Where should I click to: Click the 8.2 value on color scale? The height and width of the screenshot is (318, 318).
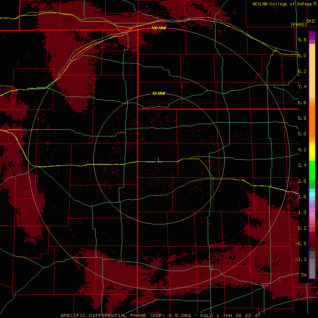pyautogui.click(x=302, y=71)
